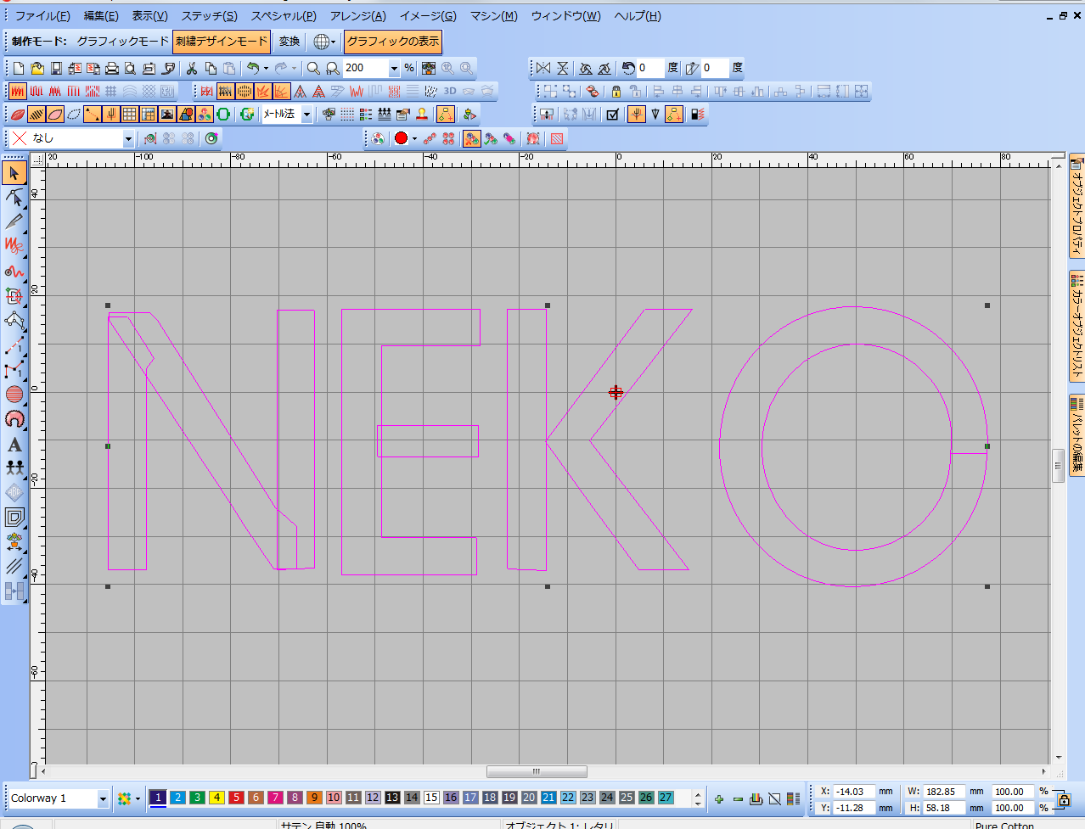Viewport: 1085px width, 829px height.
Task: Open the Colorway 1 dropdown
Action: (x=103, y=798)
